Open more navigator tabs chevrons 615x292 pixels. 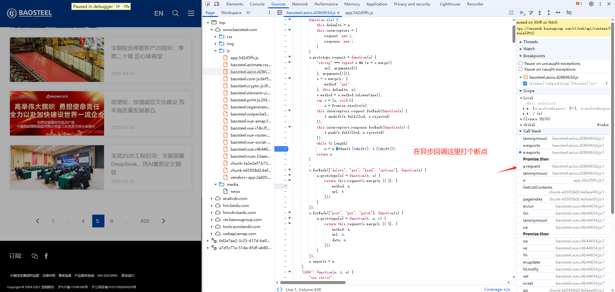(x=248, y=12)
